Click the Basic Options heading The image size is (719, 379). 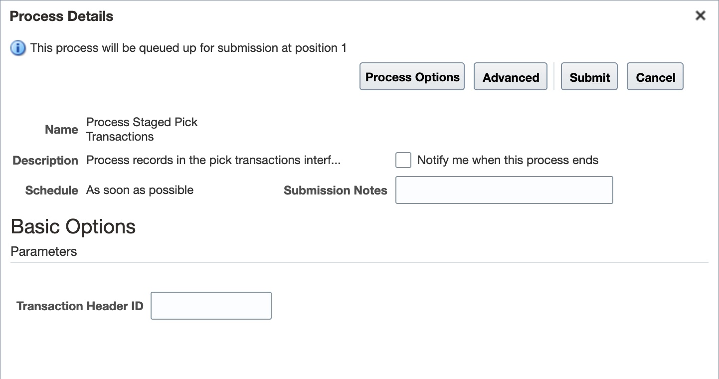tap(73, 226)
